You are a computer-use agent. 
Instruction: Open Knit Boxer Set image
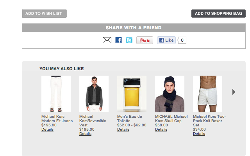(x=207, y=94)
